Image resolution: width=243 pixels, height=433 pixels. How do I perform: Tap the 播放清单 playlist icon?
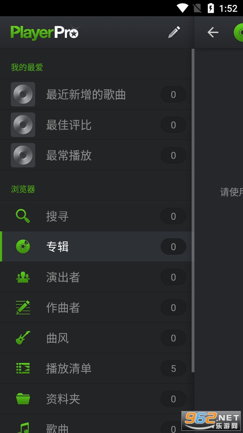click(23, 368)
